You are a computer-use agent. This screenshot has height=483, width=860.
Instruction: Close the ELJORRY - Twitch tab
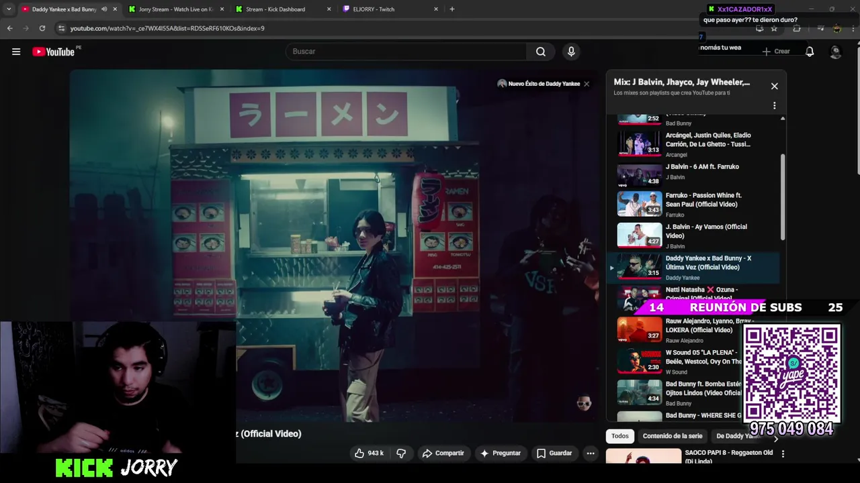[436, 9]
